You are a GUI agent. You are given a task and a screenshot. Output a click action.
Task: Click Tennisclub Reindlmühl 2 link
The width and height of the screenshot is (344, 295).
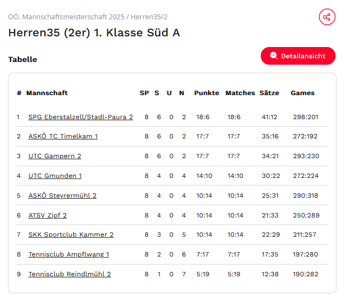[x=69, y=274]
